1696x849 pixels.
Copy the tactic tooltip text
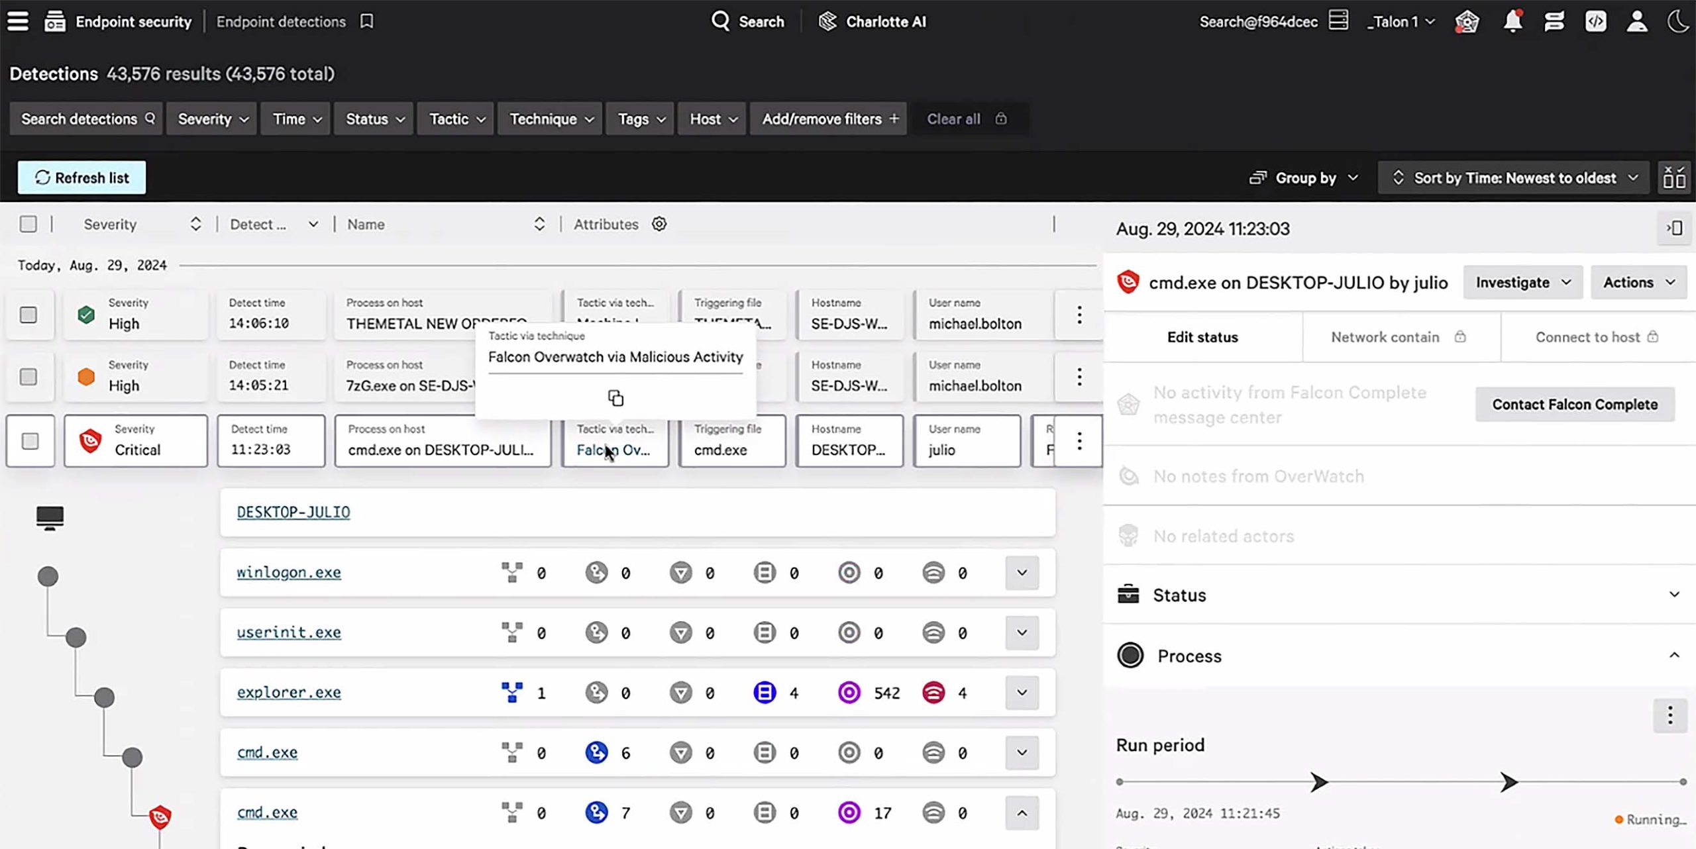point(615,398)
